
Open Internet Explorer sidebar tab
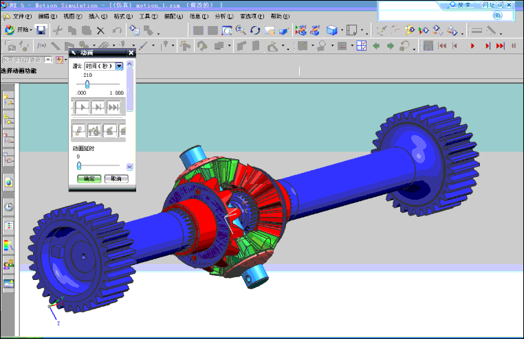[x=8, y=183]
